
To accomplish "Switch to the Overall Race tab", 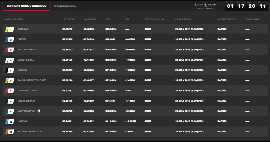I will click(x=65, y=6).
